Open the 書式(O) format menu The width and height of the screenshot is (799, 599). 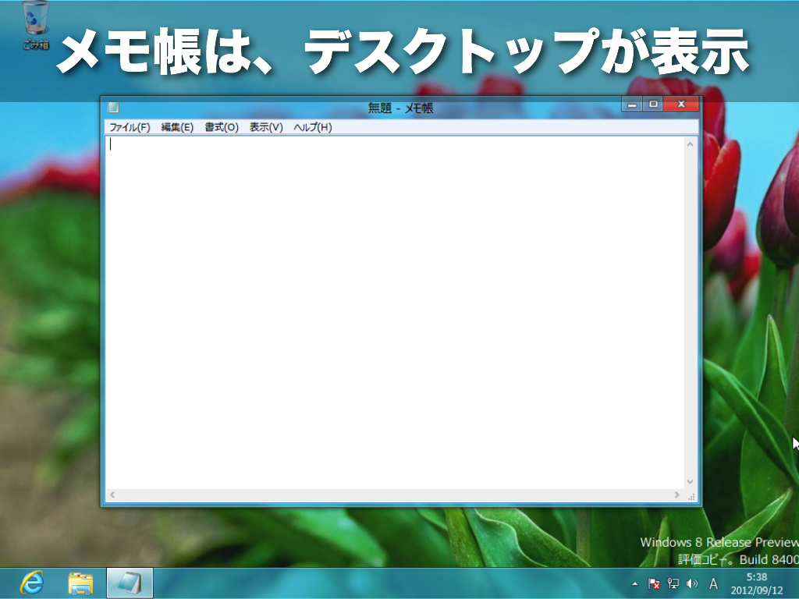[222, 127]
